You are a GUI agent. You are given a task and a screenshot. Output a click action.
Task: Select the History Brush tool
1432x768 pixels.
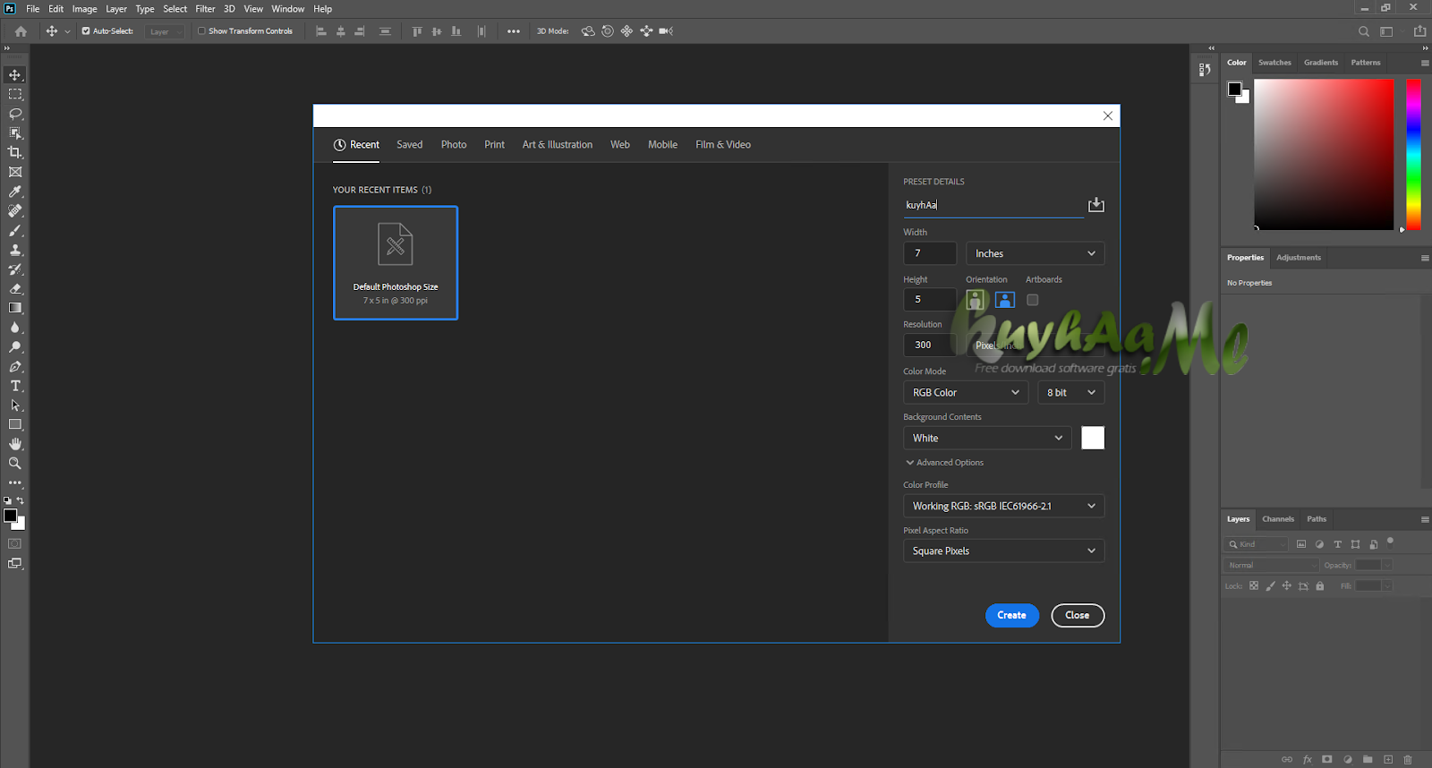(15, 269)
